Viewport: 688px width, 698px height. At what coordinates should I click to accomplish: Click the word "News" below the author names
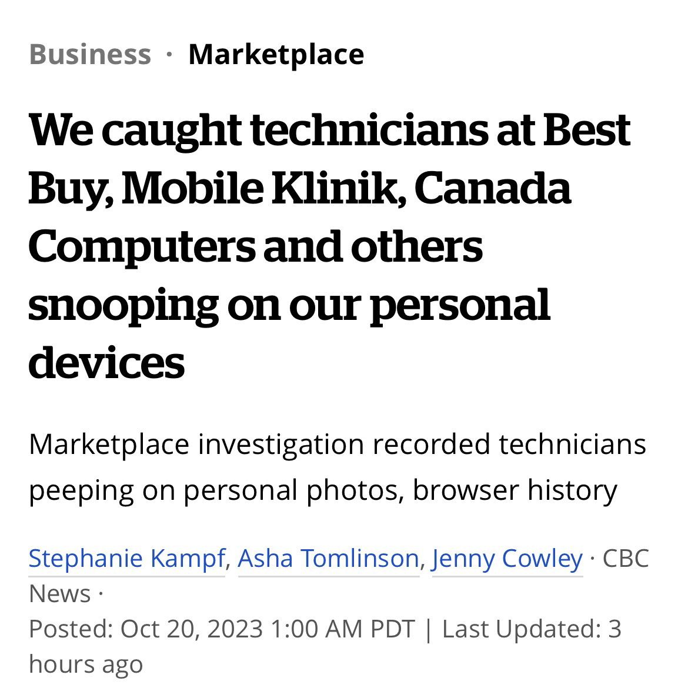click(x=59, y=593)
